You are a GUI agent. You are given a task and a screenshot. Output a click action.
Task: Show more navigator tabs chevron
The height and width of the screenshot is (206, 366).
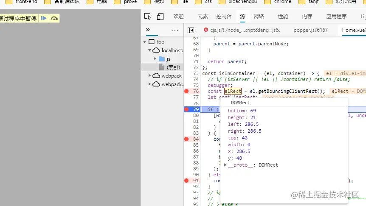point(148,30)
